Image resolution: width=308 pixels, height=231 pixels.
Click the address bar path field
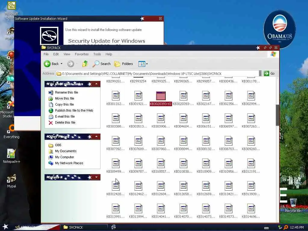click(157, 74)
